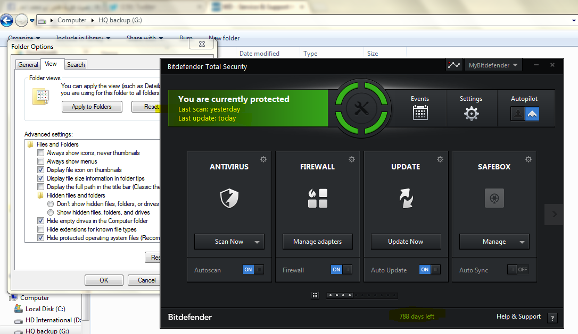Click the Safebox vault icon
578x334 pixels.
tap(494, 198)
